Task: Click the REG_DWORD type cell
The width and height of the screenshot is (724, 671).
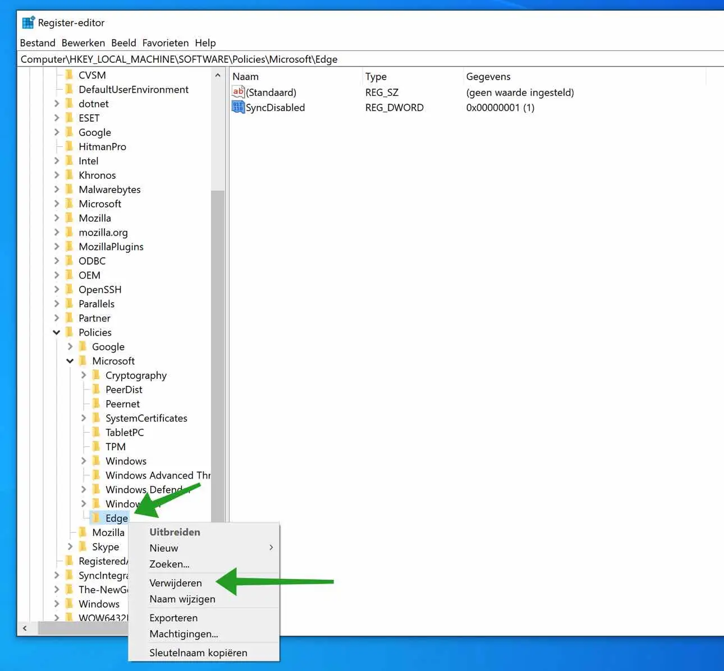Action: [395, 108]
